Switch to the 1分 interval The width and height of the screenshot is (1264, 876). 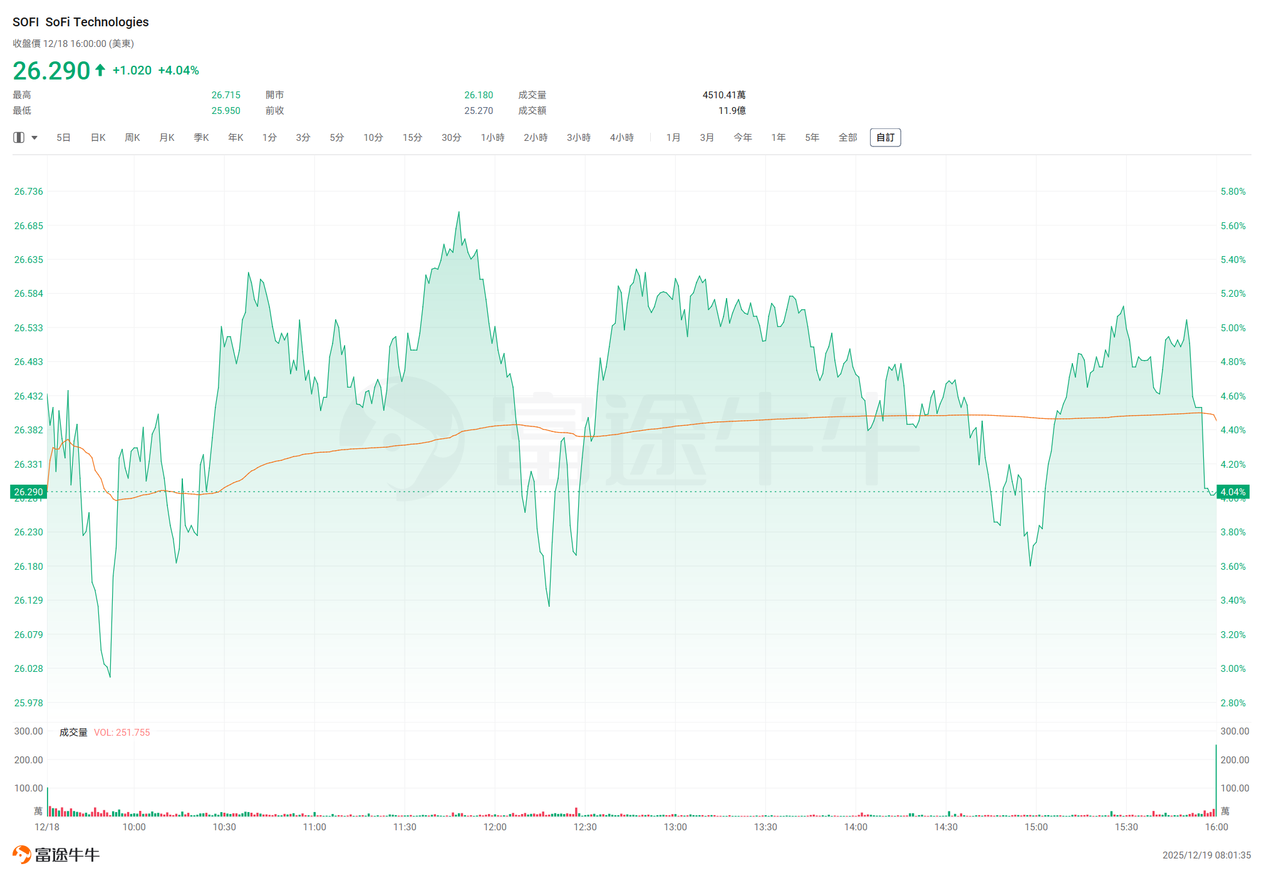coord(269,137)
